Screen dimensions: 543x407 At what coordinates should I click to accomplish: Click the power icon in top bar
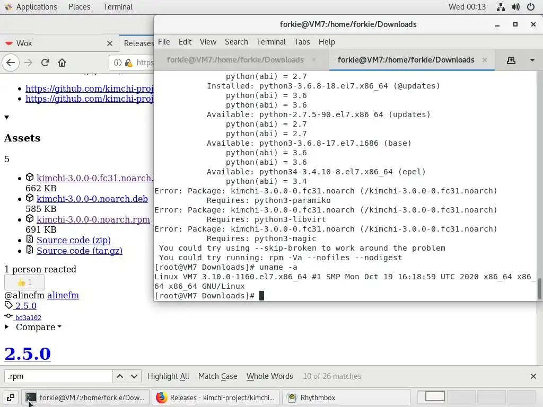tap(530, 7)
